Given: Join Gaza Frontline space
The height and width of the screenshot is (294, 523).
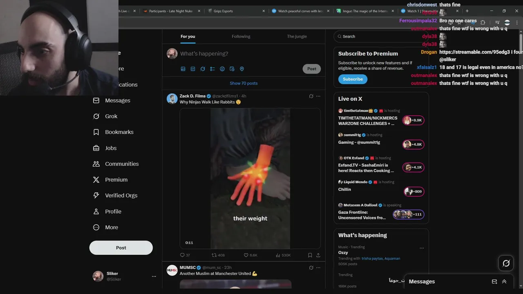Looking at the screenshot, I should pos(381,212).
